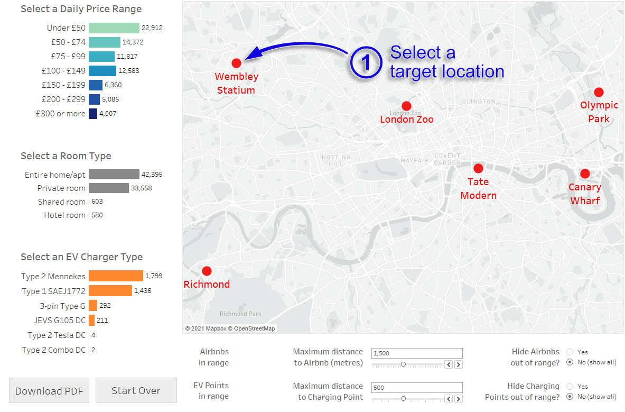This screenshot has width=625, height=412.
Task: Choose the Type 2 Mennekes charger bar
Action: coord(116,276)
